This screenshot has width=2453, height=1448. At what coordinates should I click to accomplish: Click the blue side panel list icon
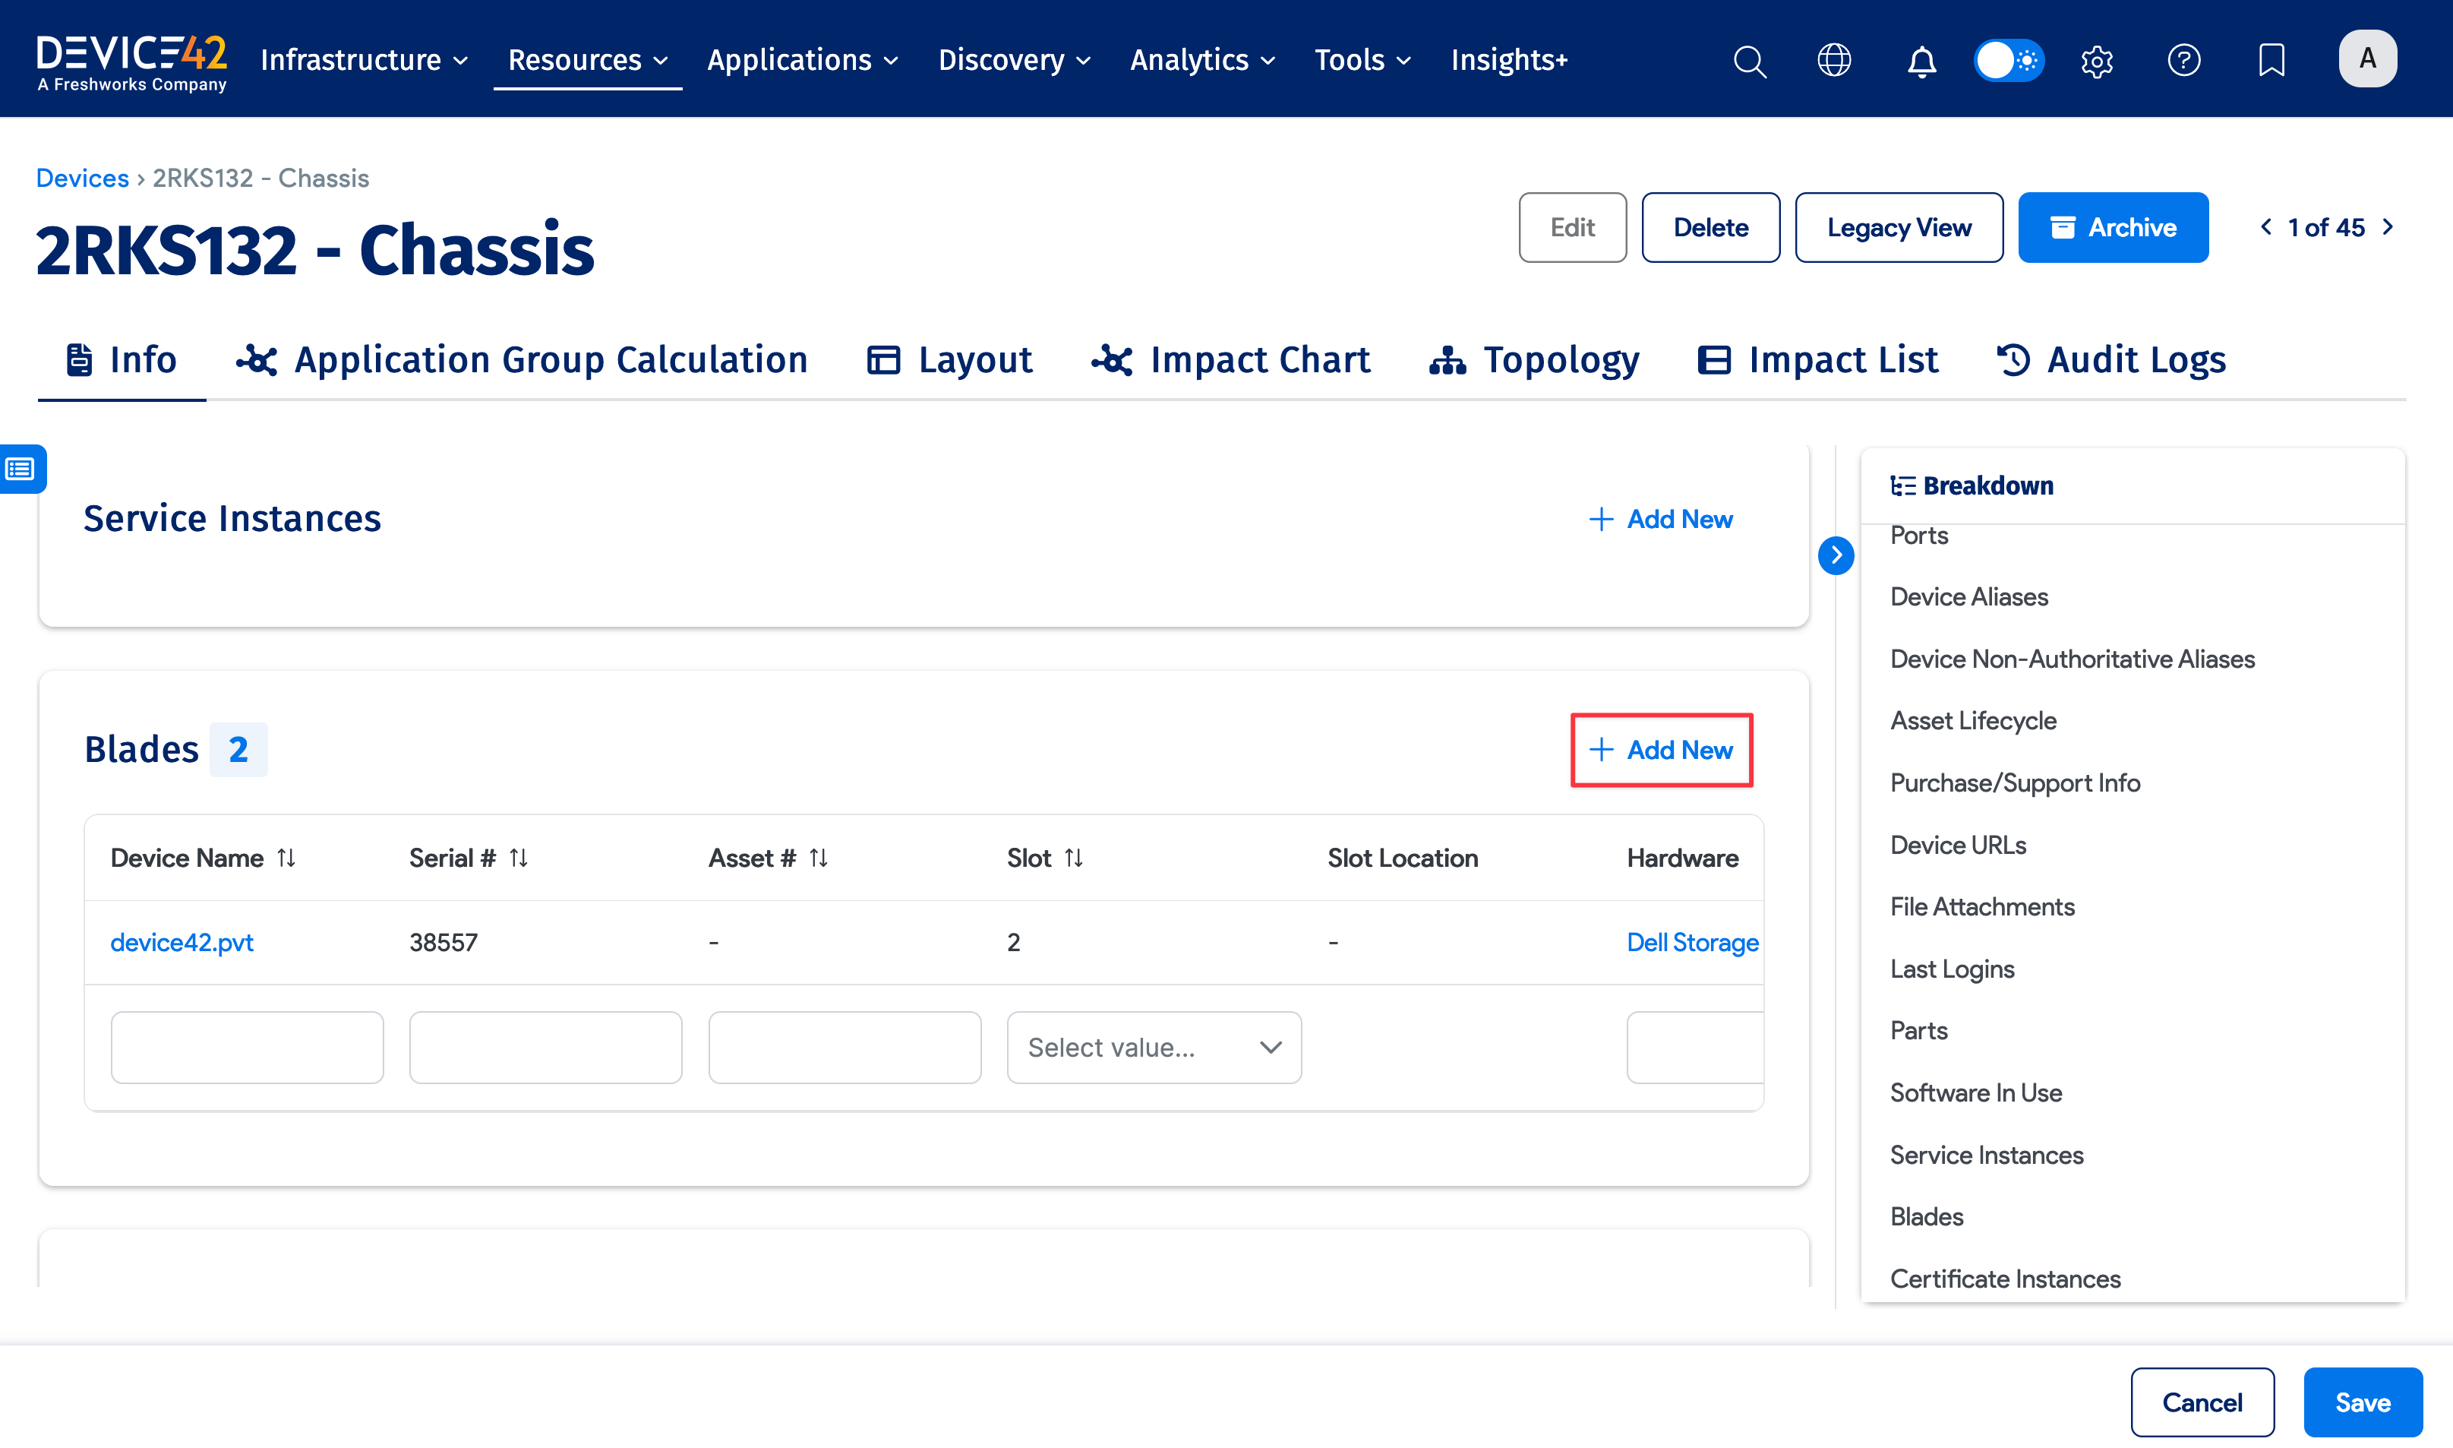21,469
